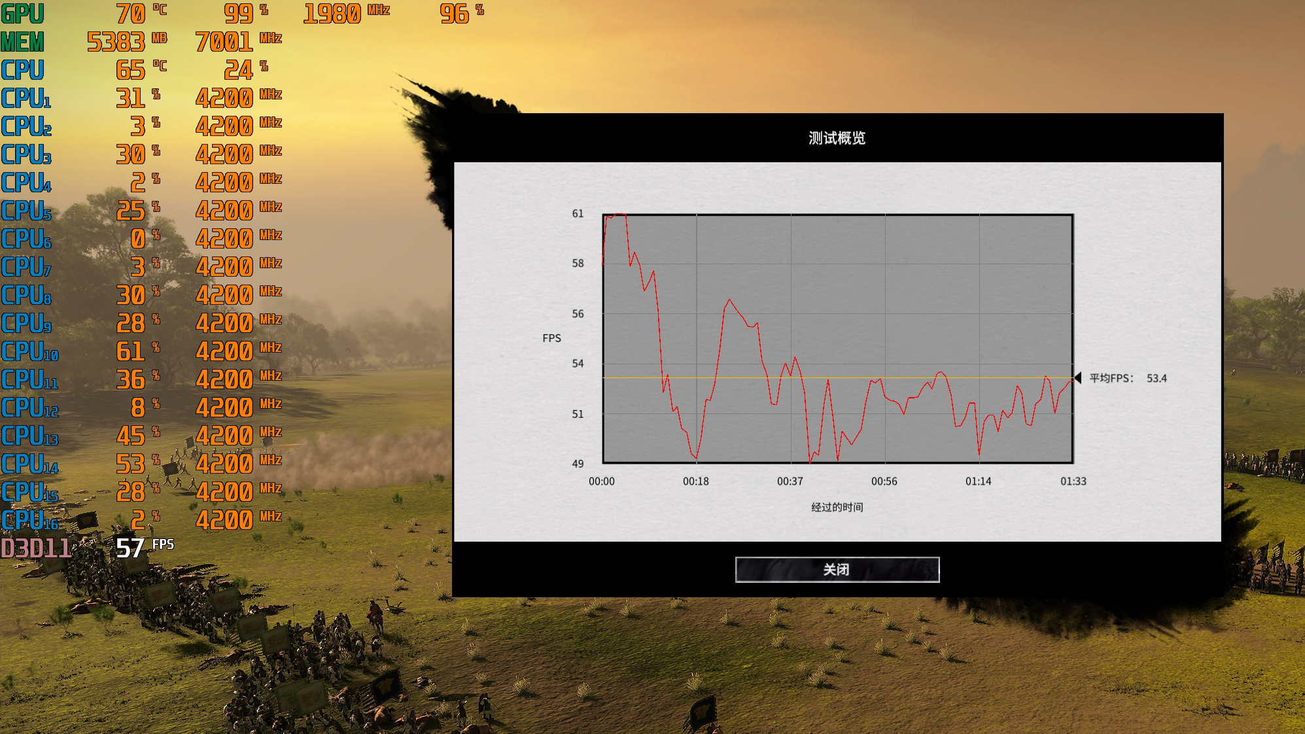Click the D3D11 overlay label
Screen dimensions: 1305x734
35,548
